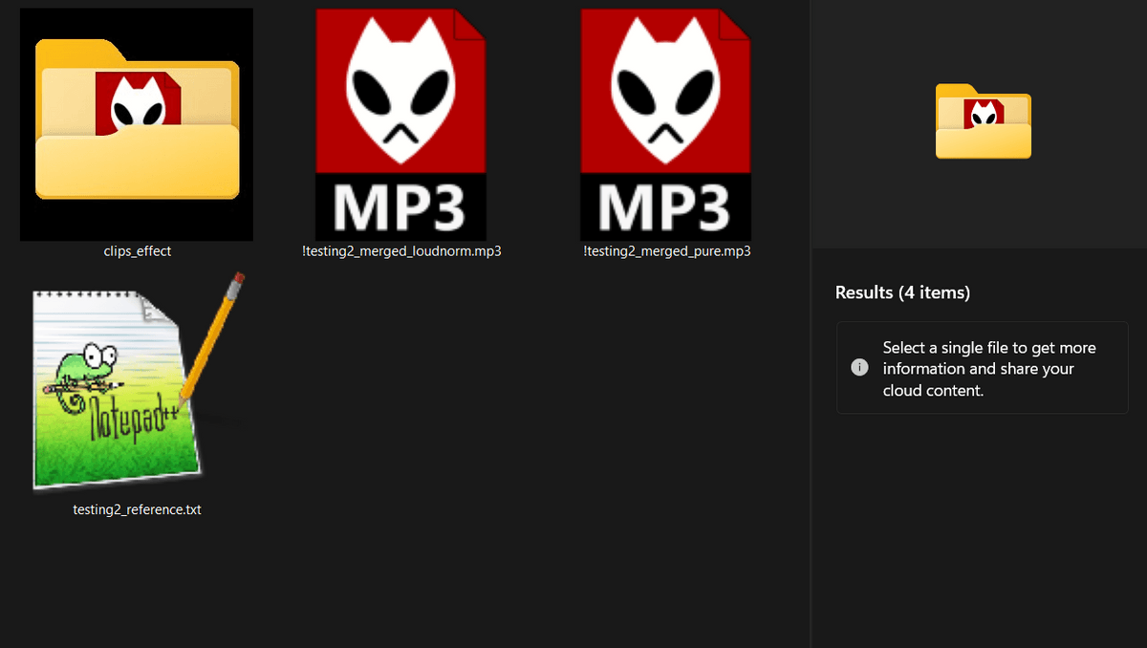1147x648 pixels.
Task: Click the !testing2_merged_pure.mp3 file name
Action: 666,251
